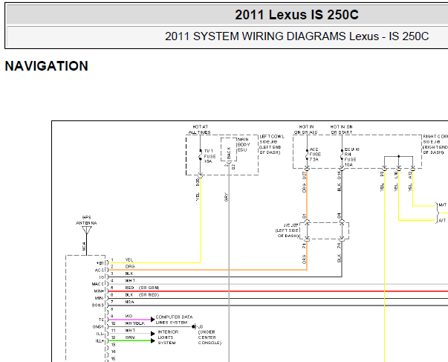
Task: Click the MACC terminal label
Action: pyautogui.click(x=98, y=284)
